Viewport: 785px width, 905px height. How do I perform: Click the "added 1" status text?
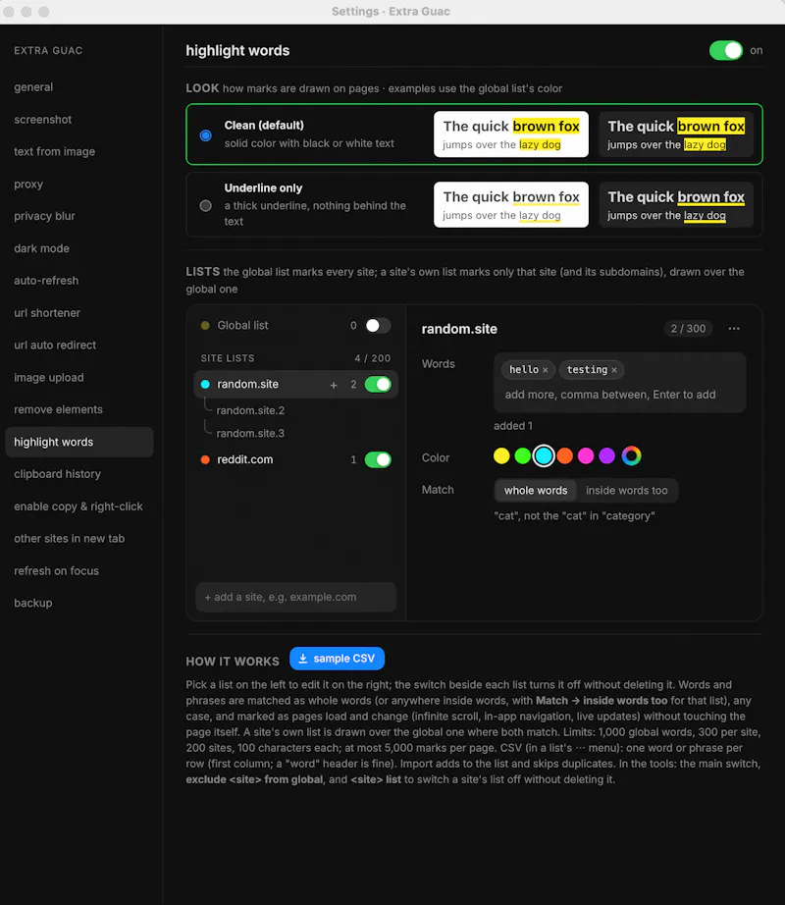point(513,426)
